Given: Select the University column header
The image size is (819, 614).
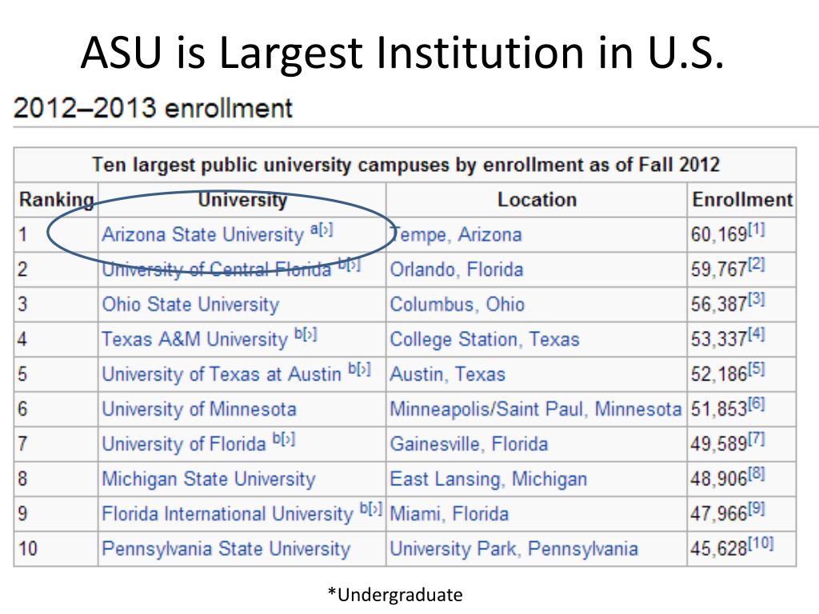Looking at the screenshot, I should [x=242, y=200].
